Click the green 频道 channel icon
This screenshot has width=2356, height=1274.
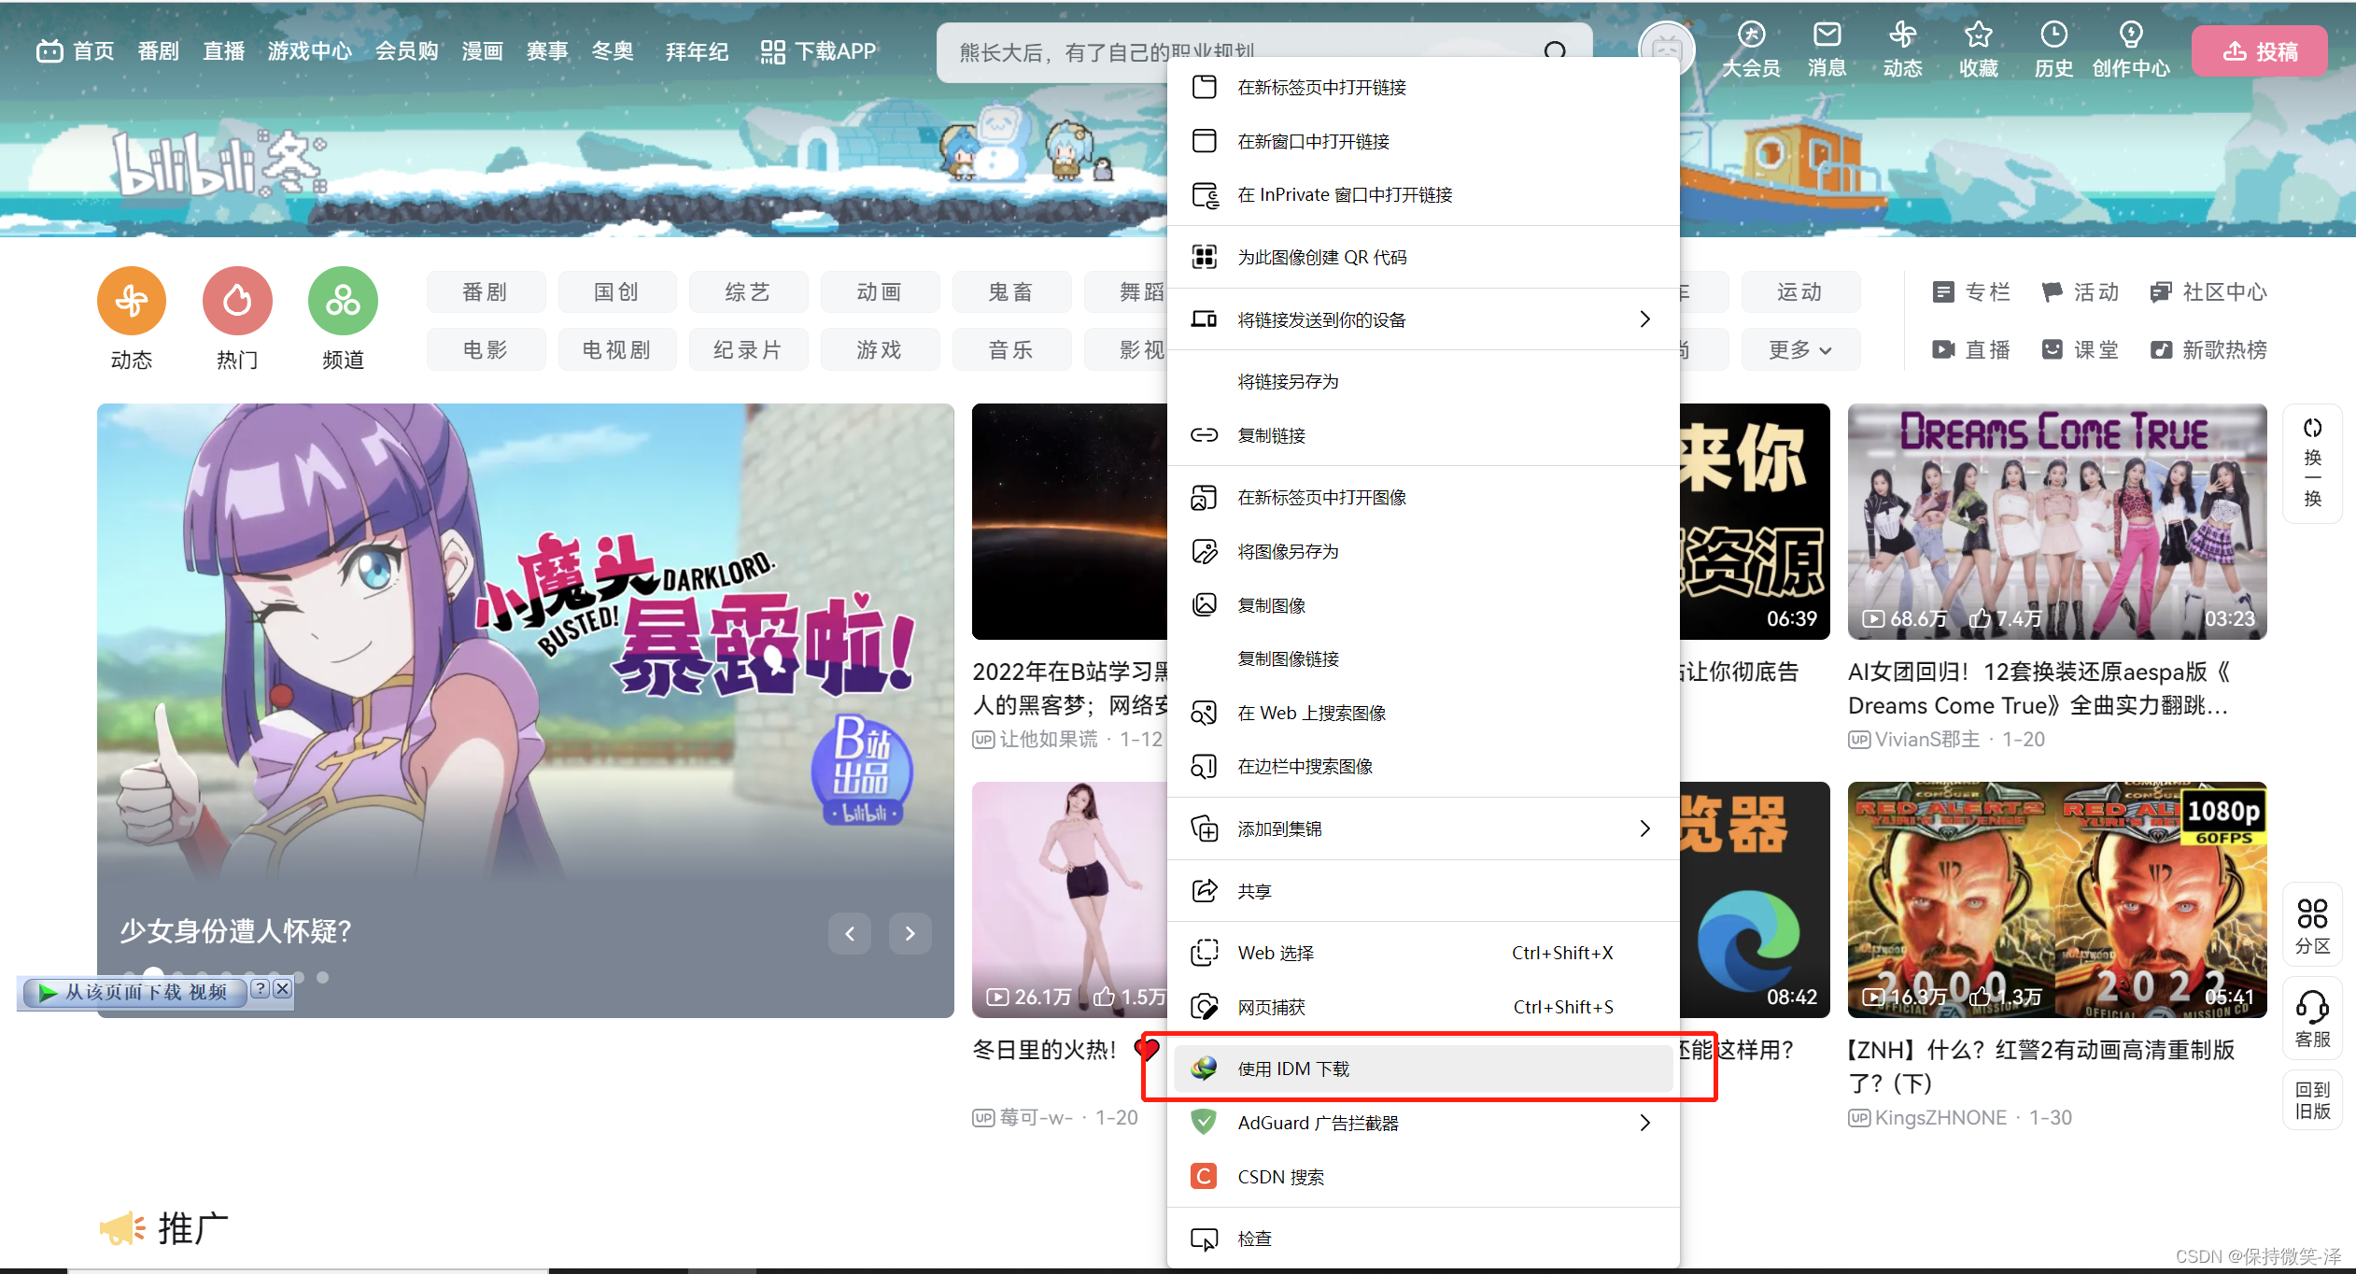click(343, 301)
